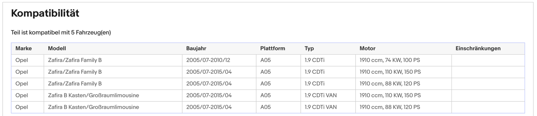Screen dimensions: 537x116
Task: Click the Modell column header
Action: pos(57,48)
